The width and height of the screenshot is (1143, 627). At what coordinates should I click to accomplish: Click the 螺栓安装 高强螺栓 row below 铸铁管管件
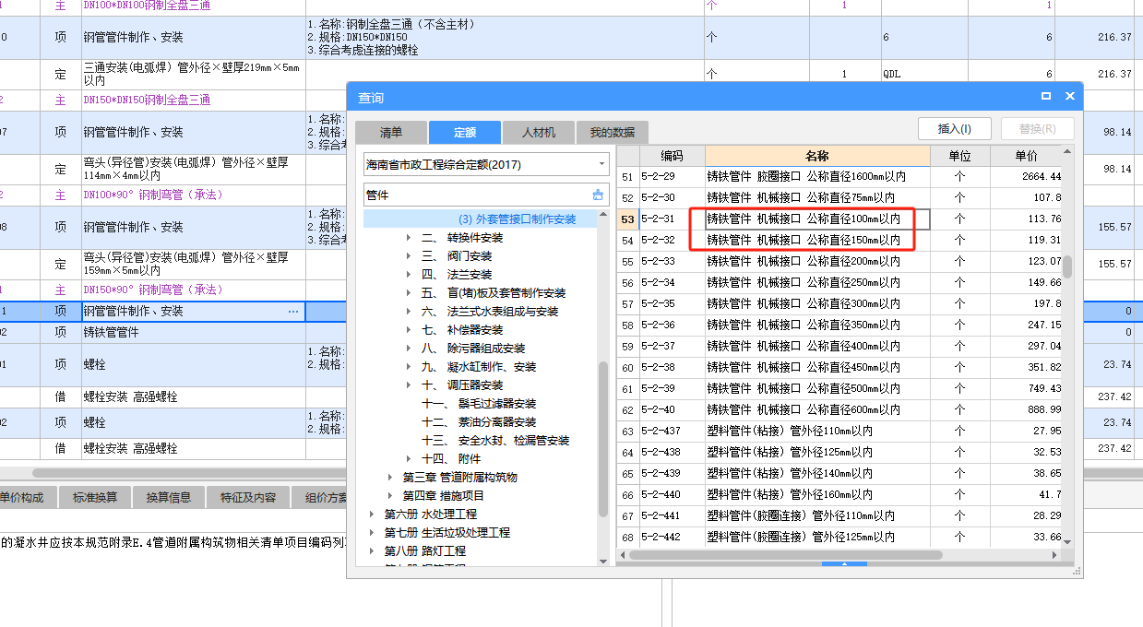point(173,397)
